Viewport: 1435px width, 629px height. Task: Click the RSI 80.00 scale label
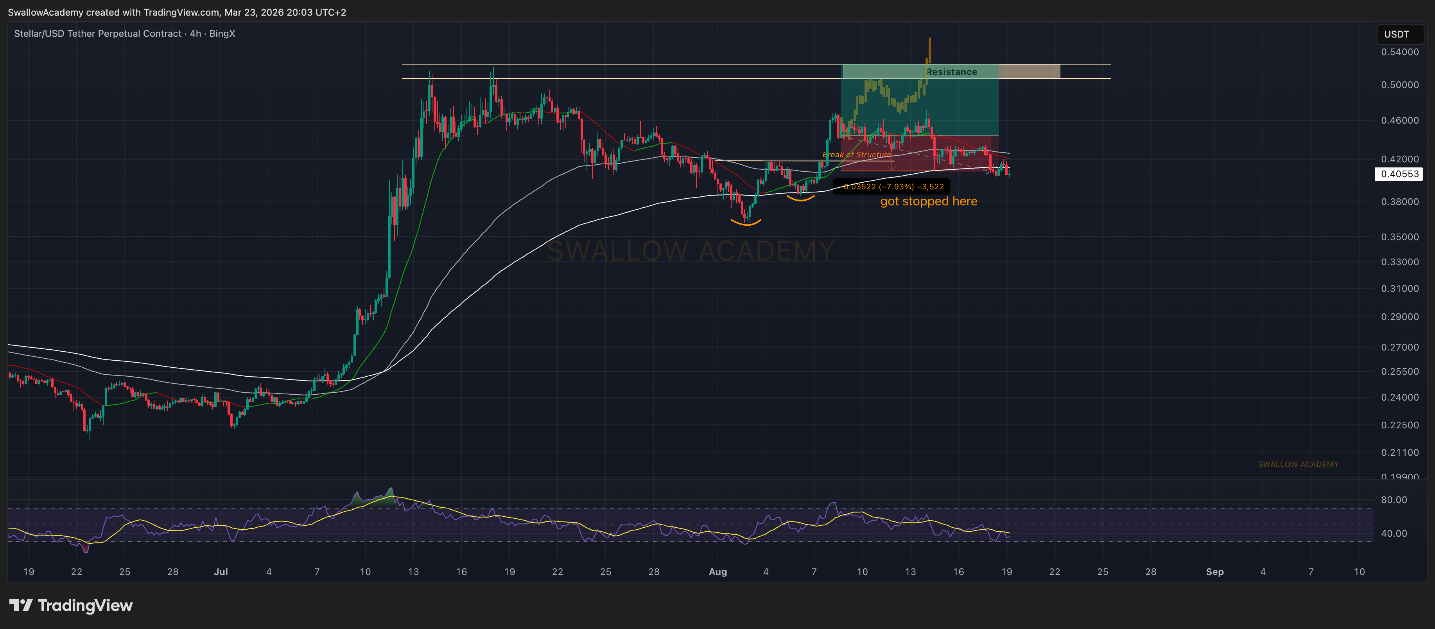tap(1394, 500)
